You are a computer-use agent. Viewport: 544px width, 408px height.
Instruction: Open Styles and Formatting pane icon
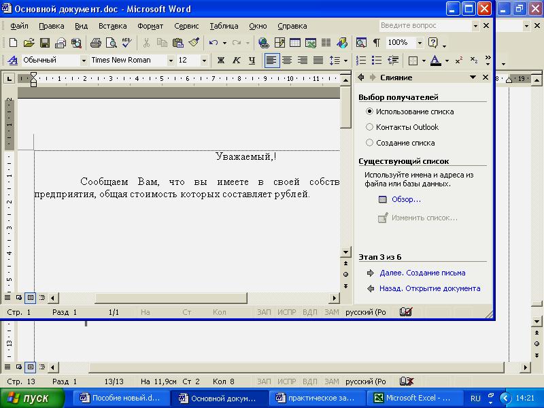pos(12,61)
